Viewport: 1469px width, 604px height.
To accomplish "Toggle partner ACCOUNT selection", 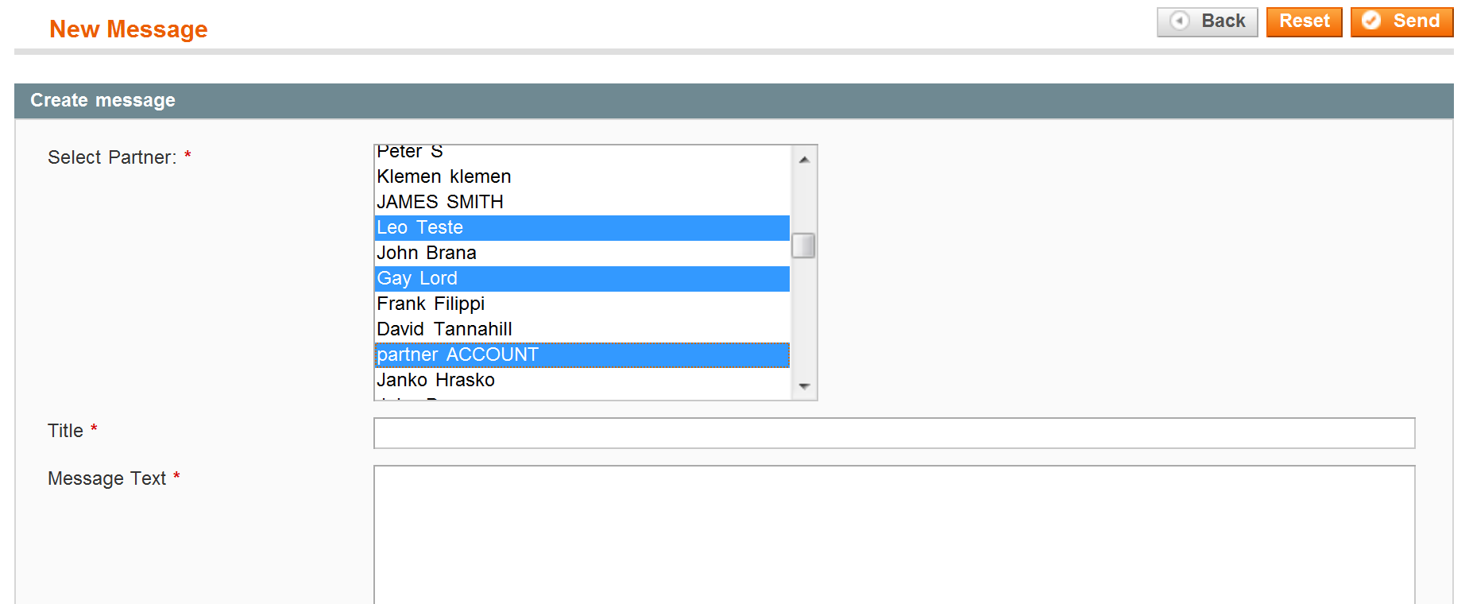I will coord(457,354).
